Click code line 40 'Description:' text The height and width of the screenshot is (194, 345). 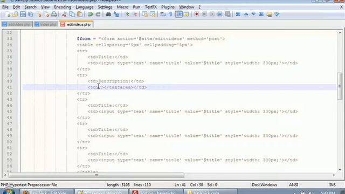pos(114,81)
